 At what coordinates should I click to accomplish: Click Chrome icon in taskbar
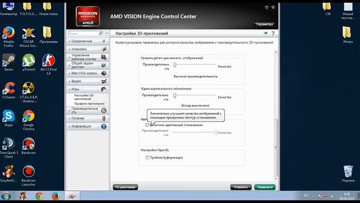pos(39,196)
